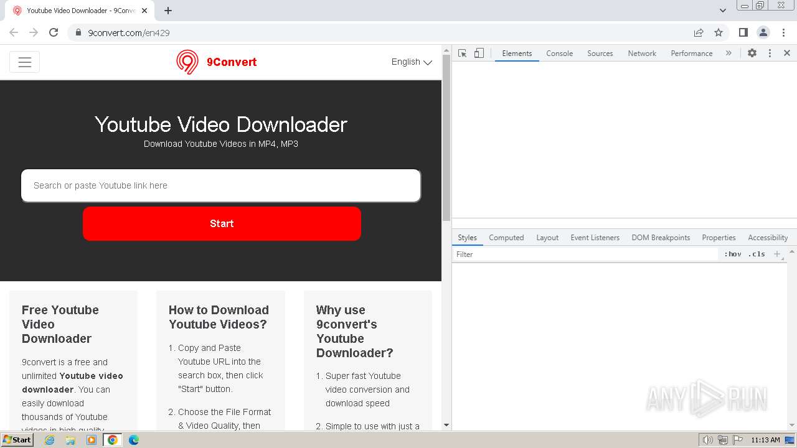
Task: Select the Properties pane tab
Action: click(x=719, y=238)
